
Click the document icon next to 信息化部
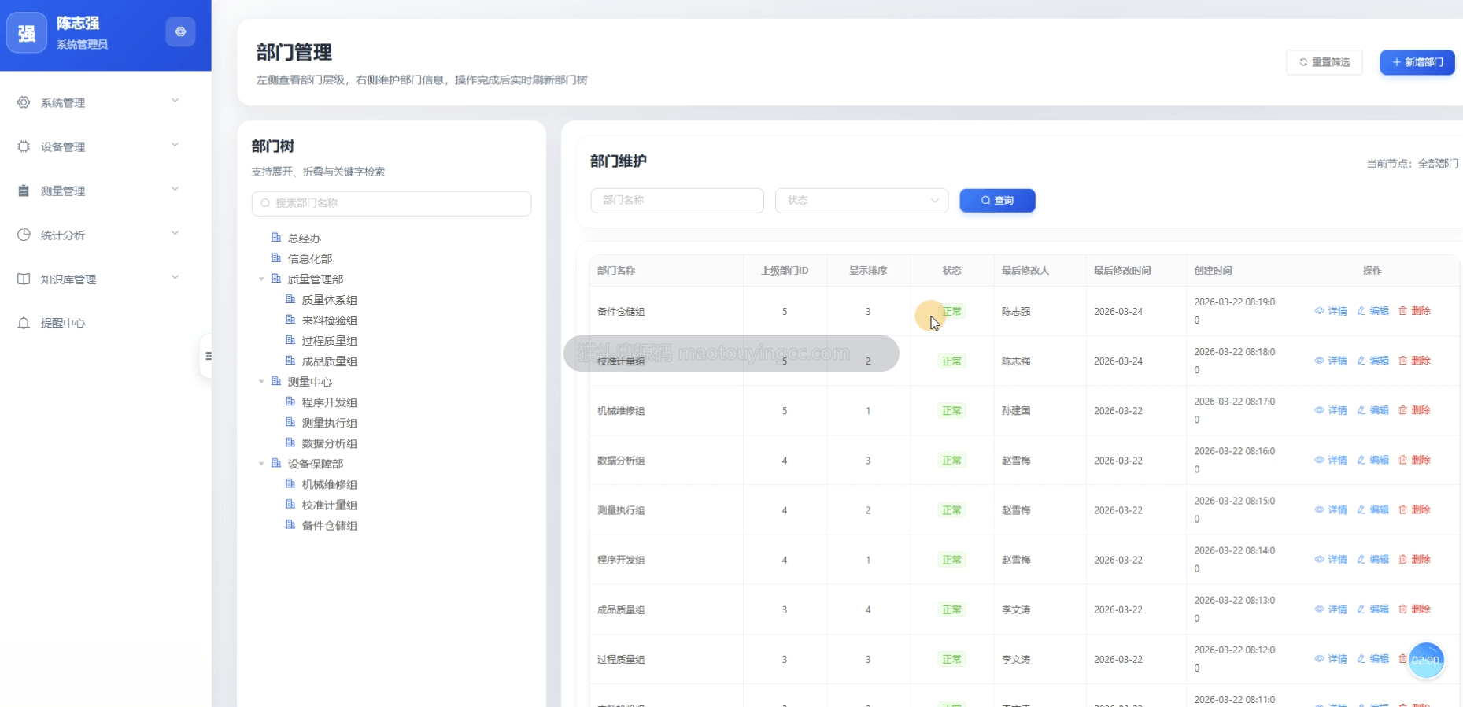(x=276, y=258)
